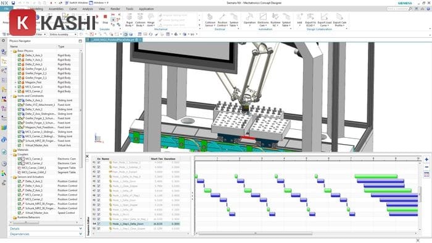Open the Runtime NC tool
The width and height of the screenshot is (432, 243).
(x=275, y=20)
